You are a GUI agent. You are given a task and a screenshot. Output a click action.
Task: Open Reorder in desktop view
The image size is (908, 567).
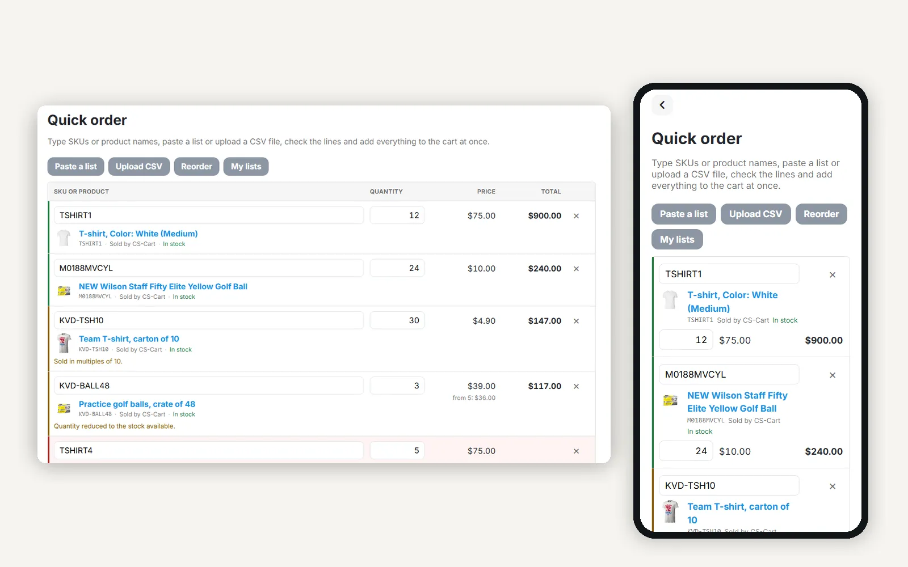[196, 167]
